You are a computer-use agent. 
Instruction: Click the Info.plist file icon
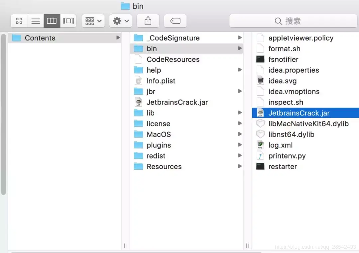click(x=138, y=81)
